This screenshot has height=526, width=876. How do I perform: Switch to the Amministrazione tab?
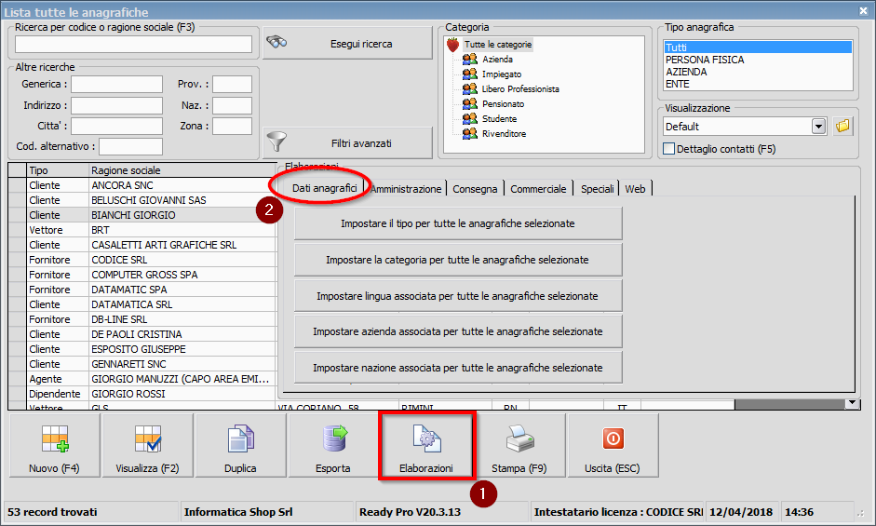point(406,189)
